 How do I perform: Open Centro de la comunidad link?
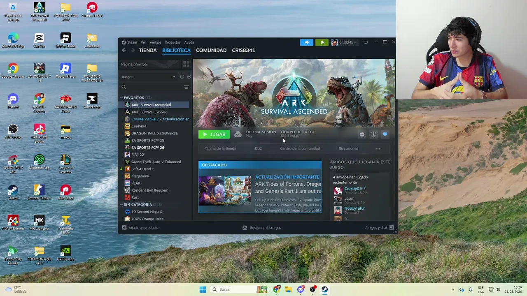click(300, 148)
